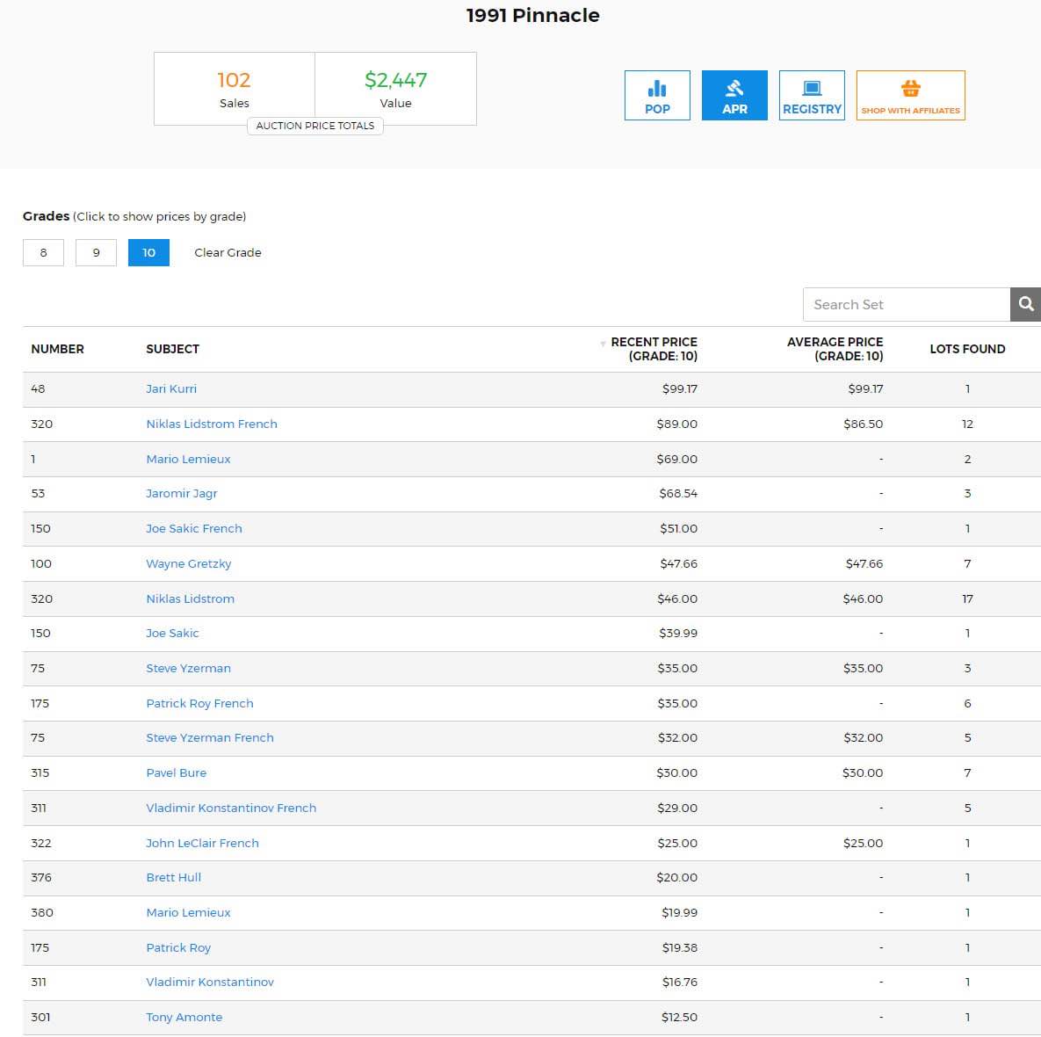The height and width of the screenshot is (1037, 1041).
Task: Open the Wayne Gretzky link
Action: (189, 563)
